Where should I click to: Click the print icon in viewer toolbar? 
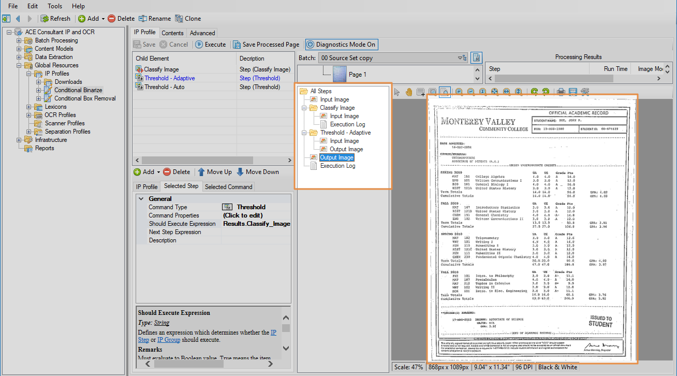pyautogui.click(x=561, y=92)
